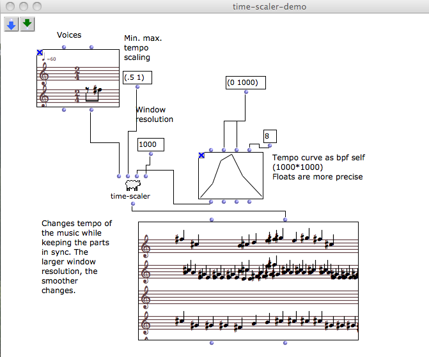The width and height of the screenshot is (429, 357).
Task: Toggle the blue X lock on tempo curve box
Action: pos(201,155)
